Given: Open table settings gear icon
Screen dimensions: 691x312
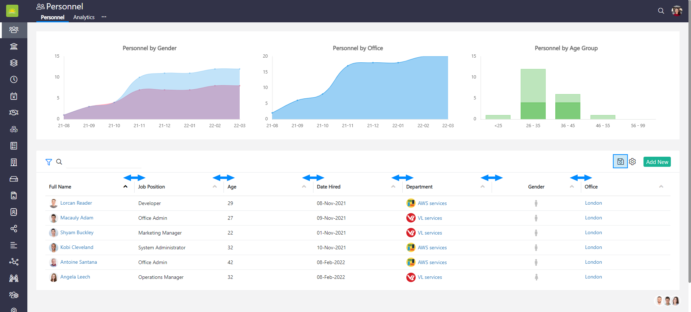Looking at the screenshot, I should click(x=632, y=162).
